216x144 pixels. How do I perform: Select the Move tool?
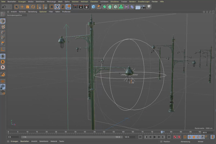[22, 7]
